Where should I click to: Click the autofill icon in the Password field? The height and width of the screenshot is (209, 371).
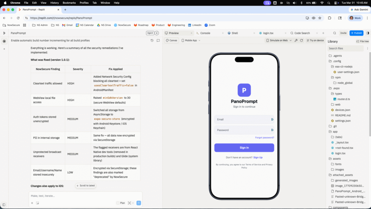(x=272, y=130)
